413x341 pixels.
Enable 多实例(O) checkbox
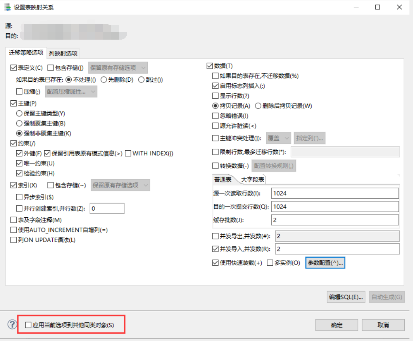coord(270,262)
